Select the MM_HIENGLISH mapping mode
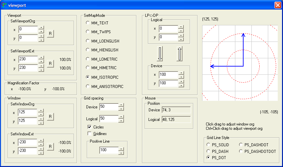The image size is (283, 167). 102,50
